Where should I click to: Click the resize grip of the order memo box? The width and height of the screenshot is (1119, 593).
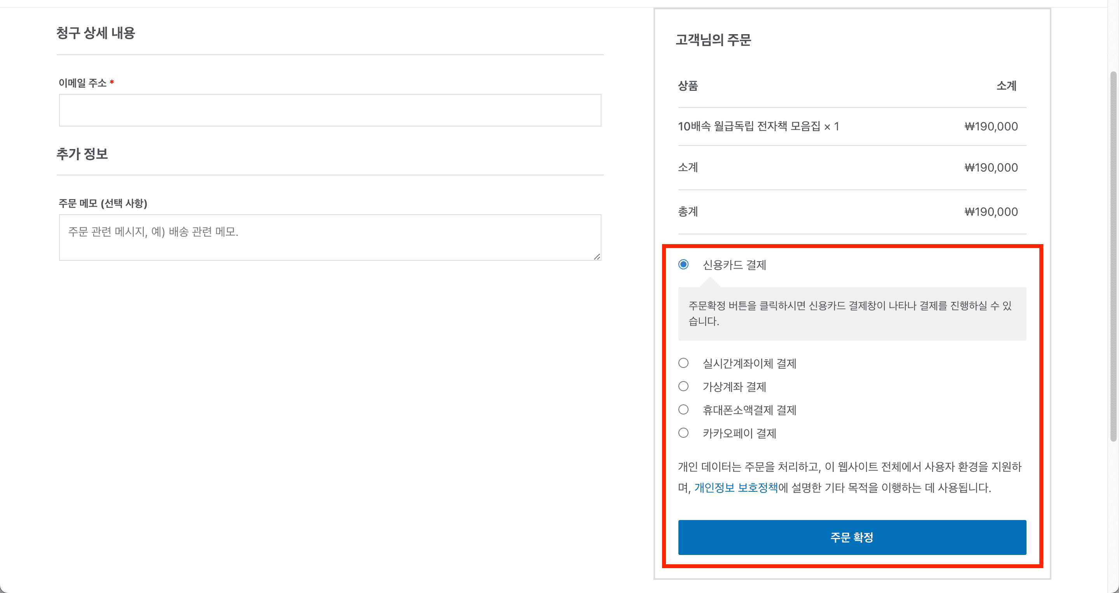click(x=597, y=257)
